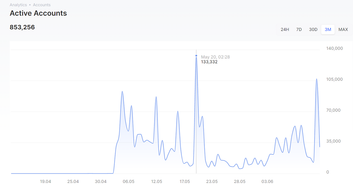Viewport: 353px width, 191px height.
Task: Select the 7D time range
Action: (299, 30)
